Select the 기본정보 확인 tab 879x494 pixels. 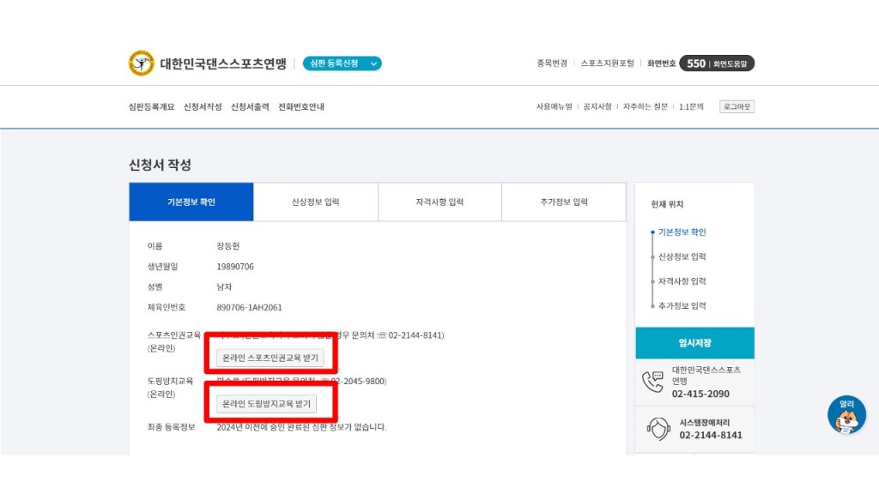click(x=191, y=202)
